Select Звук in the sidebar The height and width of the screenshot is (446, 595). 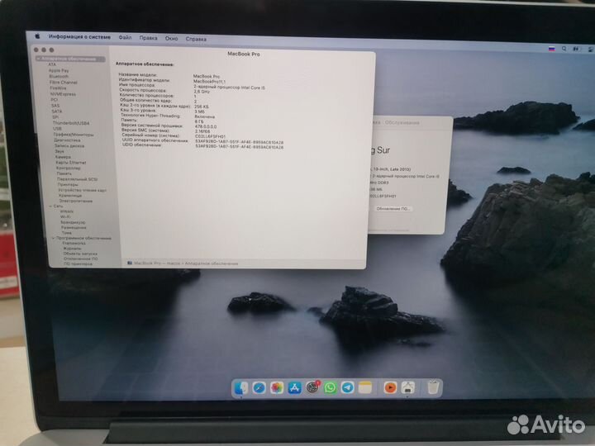(x=59, y=151)
